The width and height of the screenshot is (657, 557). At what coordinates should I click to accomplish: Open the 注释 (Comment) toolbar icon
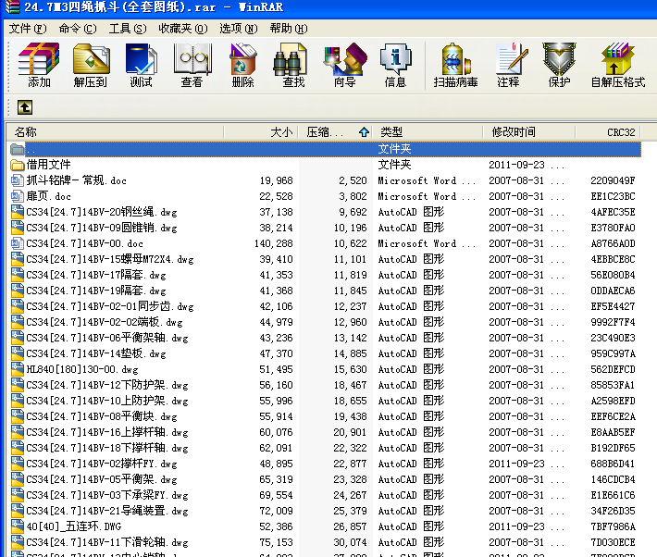tap(509, 65)
